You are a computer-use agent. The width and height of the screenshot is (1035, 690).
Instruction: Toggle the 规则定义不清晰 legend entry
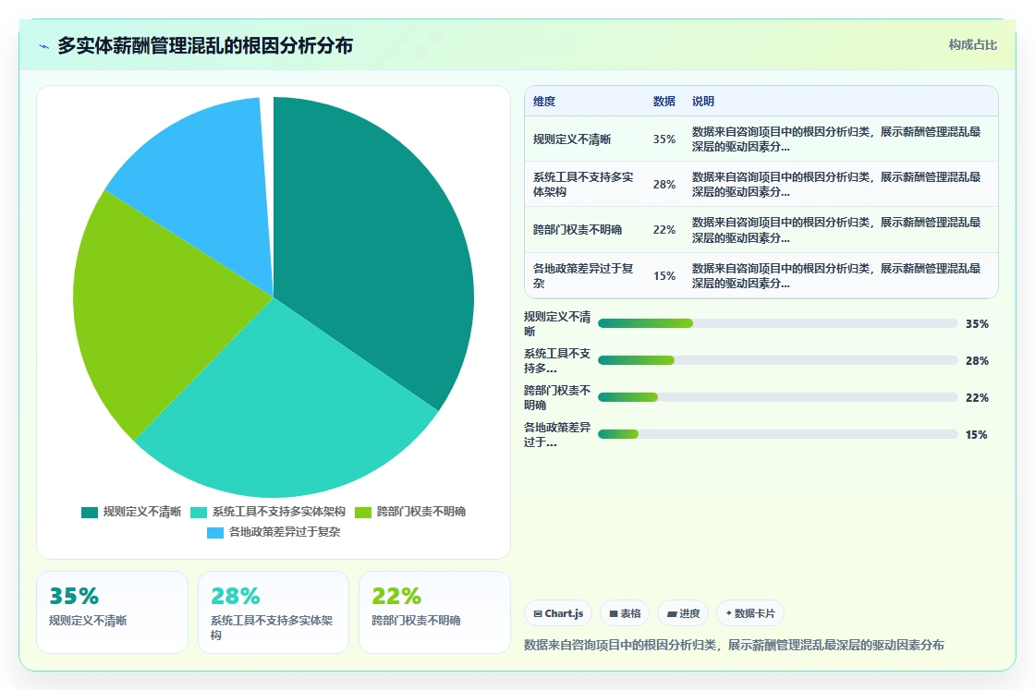click(x=131, y=512)
